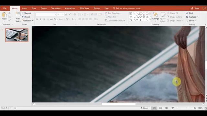Image resolution: width=207 pixels, height=116 pixels.
Task: Switch to the Transitions tab
Action: (x=56, y=8)
